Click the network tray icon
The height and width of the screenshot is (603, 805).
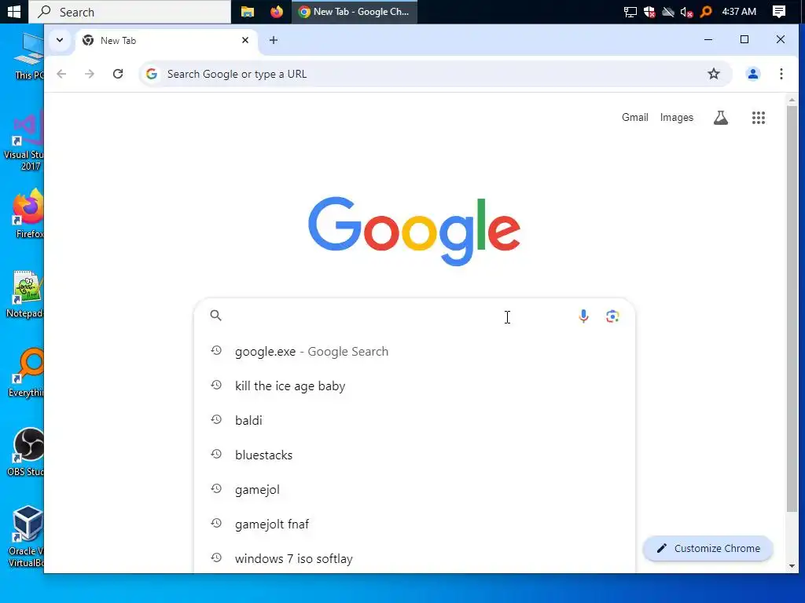(630, 12)
